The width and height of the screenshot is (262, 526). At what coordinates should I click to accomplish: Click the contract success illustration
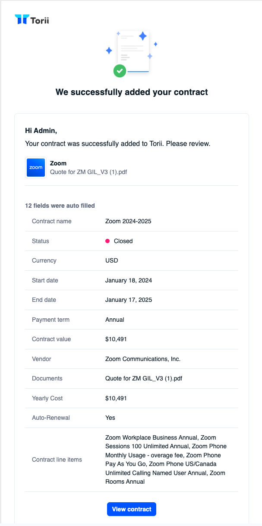(x=132, y=54)
